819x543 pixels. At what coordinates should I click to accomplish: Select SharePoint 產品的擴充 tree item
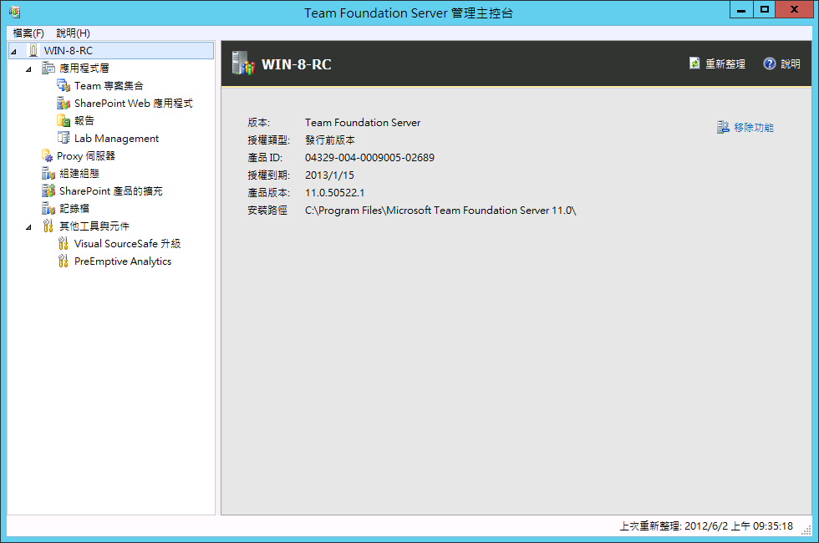[110, 191]
